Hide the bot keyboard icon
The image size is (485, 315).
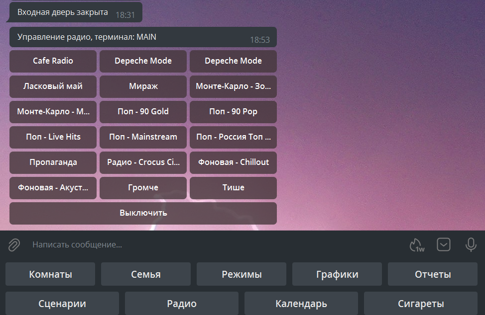[444, 244]
